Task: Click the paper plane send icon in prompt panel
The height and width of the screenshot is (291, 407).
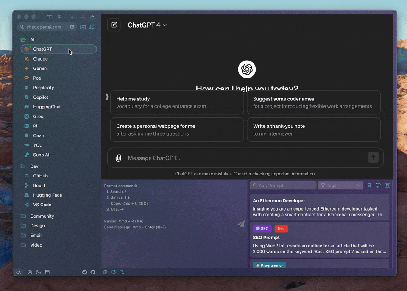Action: [241, 224]
